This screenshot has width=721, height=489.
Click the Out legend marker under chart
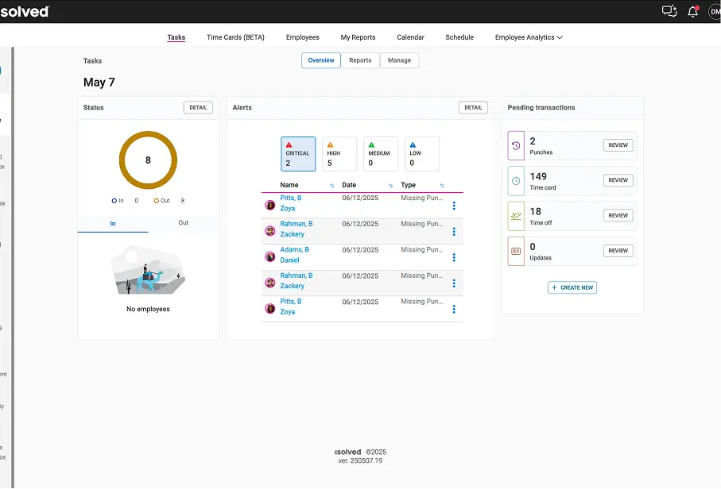coord(157,201)
